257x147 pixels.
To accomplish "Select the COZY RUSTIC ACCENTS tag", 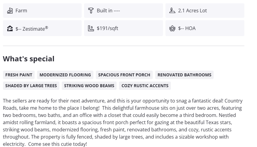I will [145, 86].
